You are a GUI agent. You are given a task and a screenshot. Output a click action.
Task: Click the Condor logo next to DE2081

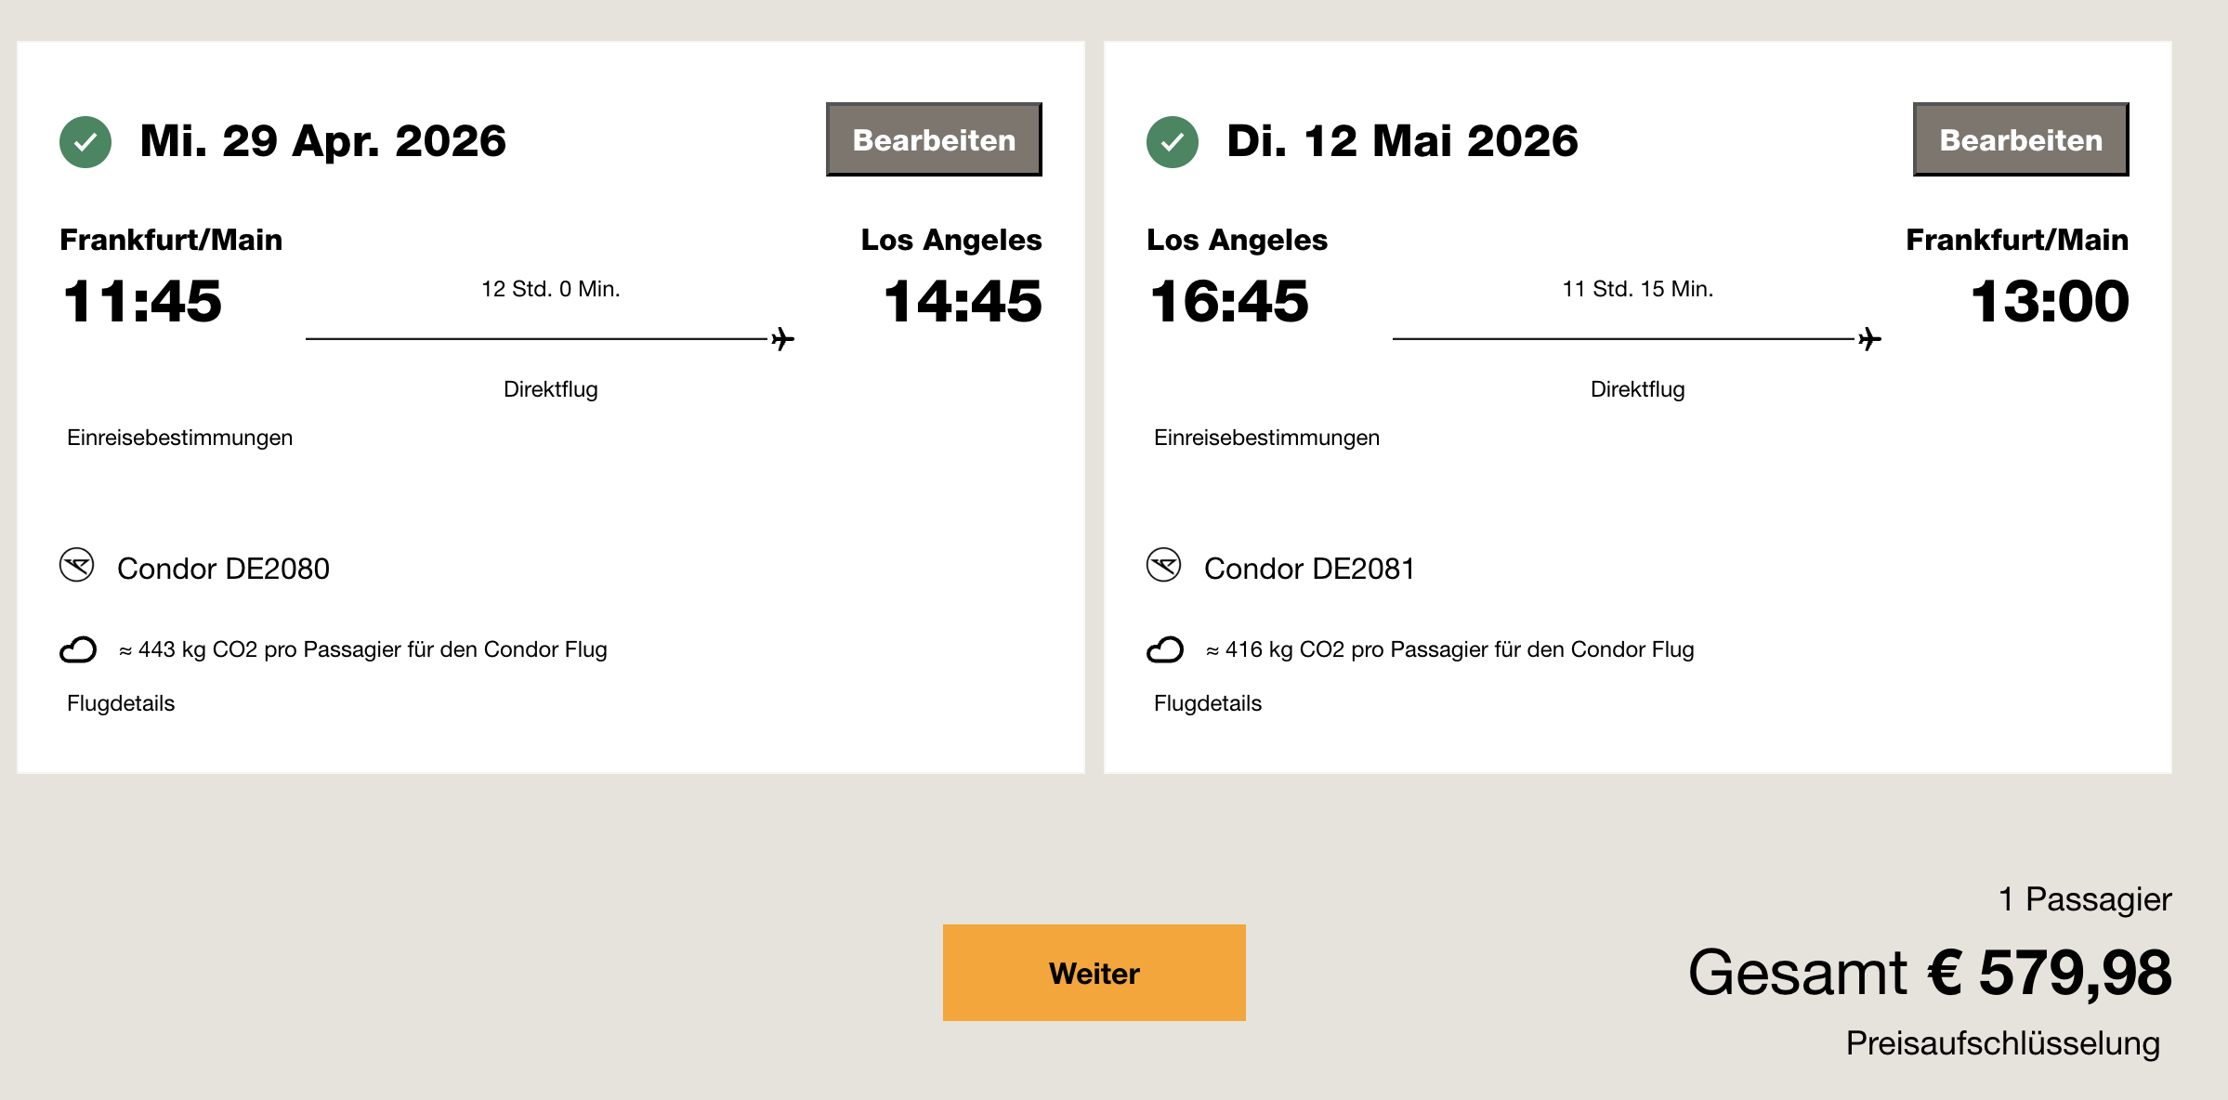1163,565
